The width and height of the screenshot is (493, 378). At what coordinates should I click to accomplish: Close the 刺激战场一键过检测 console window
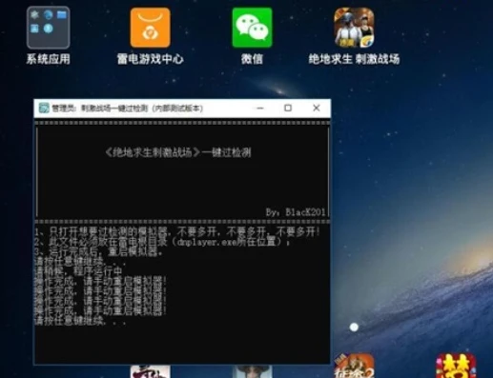pyautogui.click(x=317, y=108)
